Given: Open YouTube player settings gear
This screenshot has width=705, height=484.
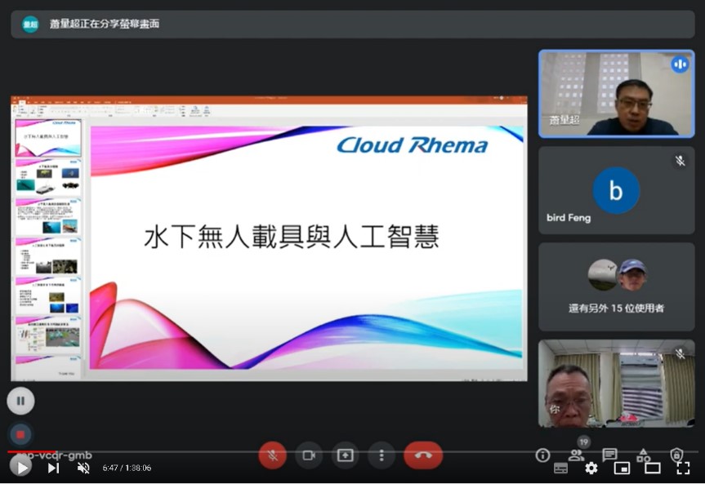Looking at the screenshot, I should (591, 468).
